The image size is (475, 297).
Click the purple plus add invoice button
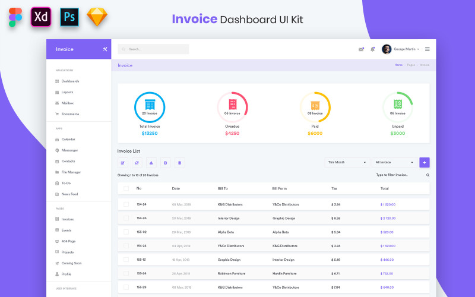click(x=424, y=162)
